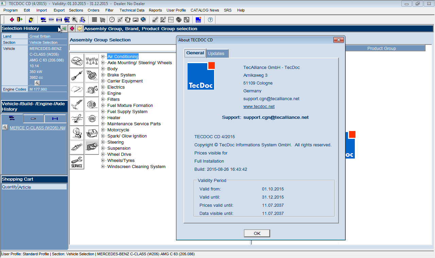Click the shopping cart toolbar icon
The image size is (435, 258).
pyautogui.click(x=102, y=20)
